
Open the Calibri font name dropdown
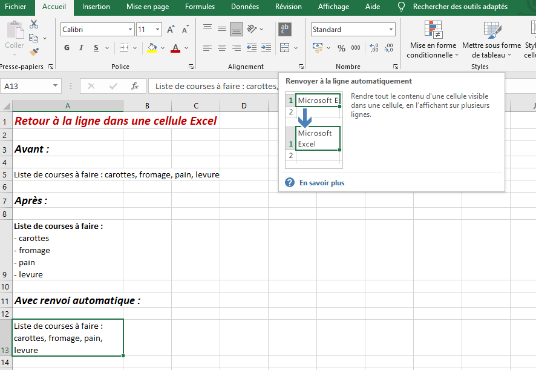130,30
